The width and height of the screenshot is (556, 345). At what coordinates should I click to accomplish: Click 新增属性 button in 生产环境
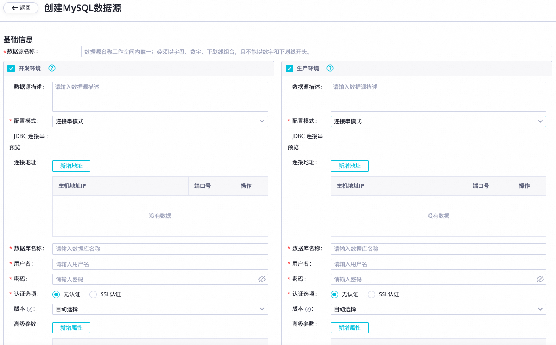(349, 328)
